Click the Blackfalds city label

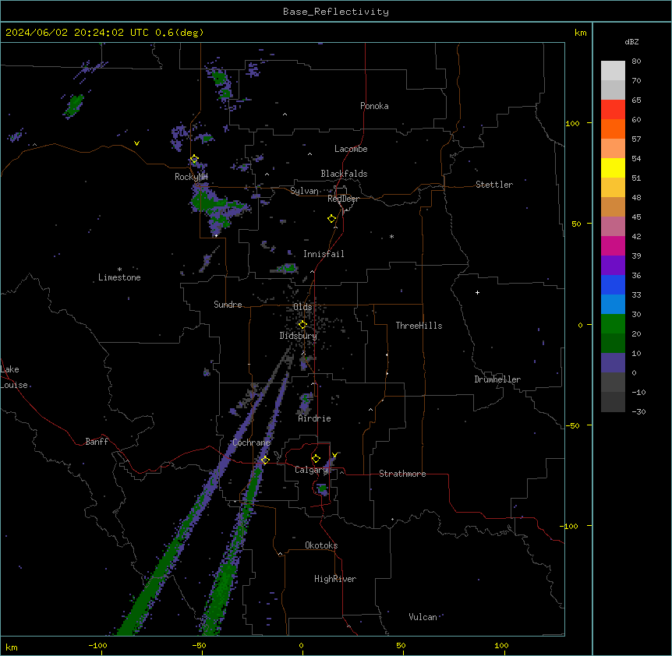tap(344, 174)
